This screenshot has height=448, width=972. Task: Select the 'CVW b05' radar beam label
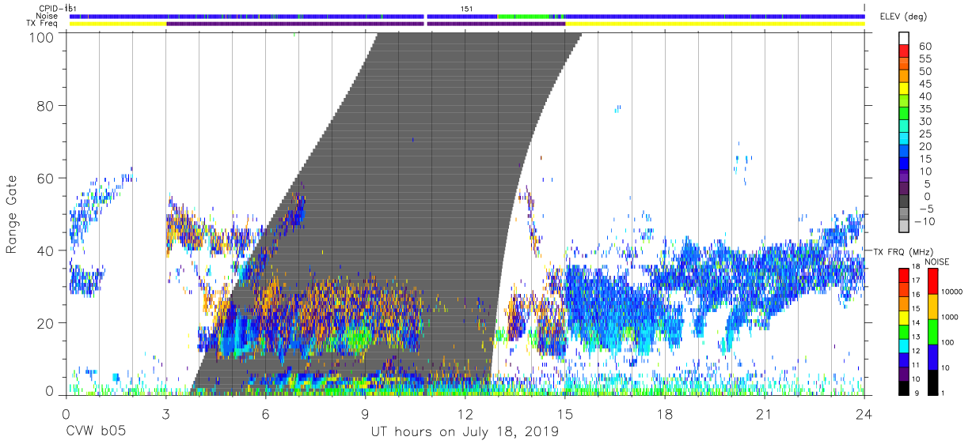(x=96, y=432)
